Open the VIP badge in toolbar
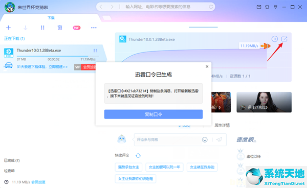Image resolution: width=307 pixels, height=188 pixels. coord(77,28)
